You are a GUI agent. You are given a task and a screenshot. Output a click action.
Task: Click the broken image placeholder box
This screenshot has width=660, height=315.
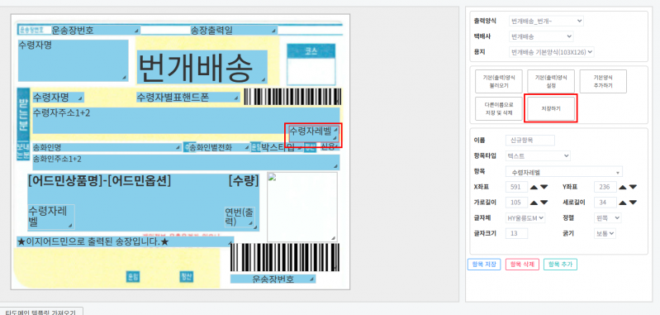click(x=302, y=207)
